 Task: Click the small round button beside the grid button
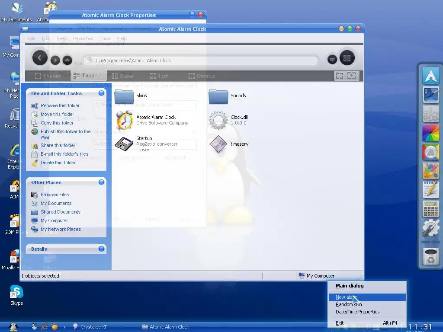332,59
